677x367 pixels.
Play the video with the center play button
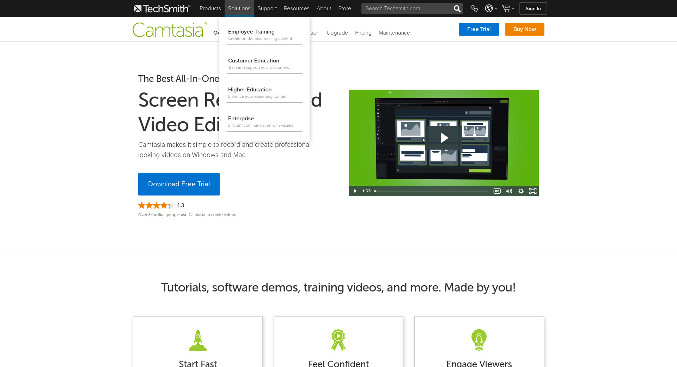coord(444,138)
